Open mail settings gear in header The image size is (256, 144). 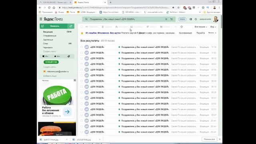[196, 19]
